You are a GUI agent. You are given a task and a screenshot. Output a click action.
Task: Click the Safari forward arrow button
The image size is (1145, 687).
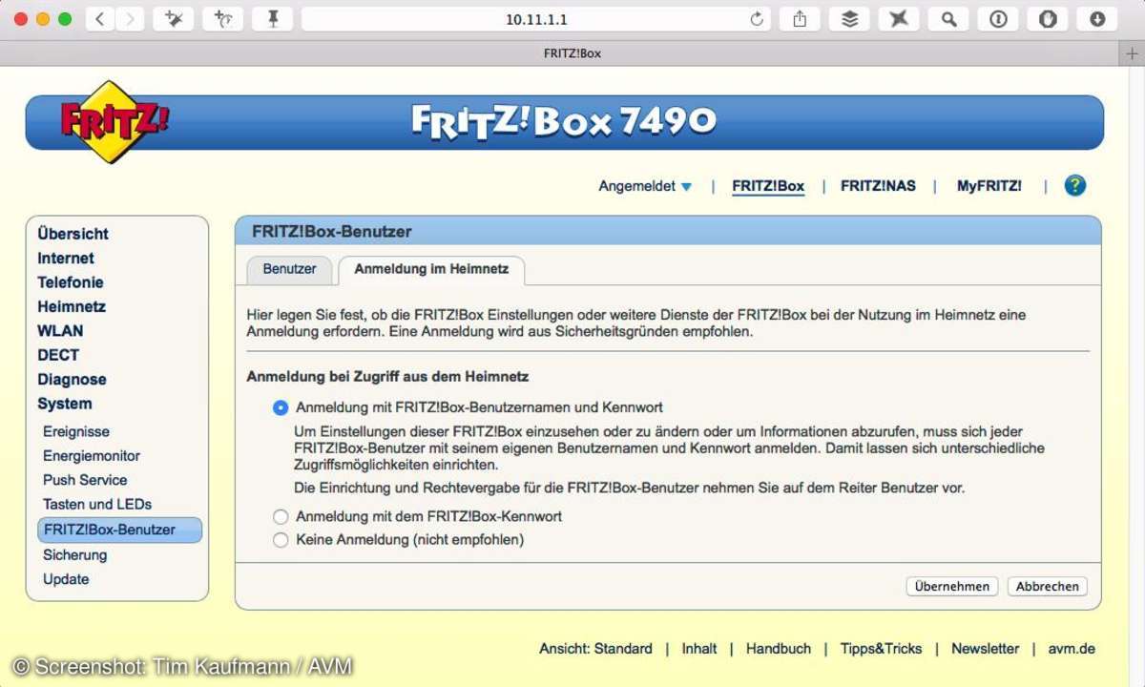130,19
